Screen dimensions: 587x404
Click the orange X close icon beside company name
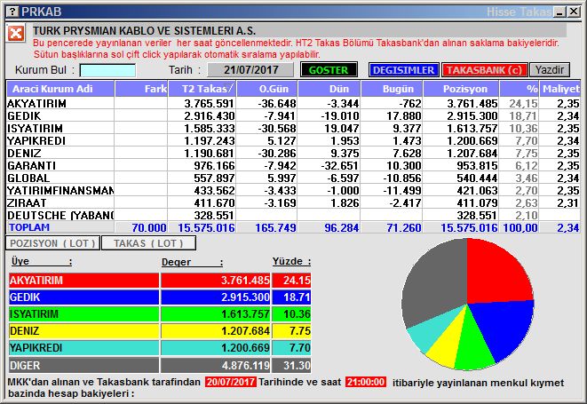pos(16,34)
